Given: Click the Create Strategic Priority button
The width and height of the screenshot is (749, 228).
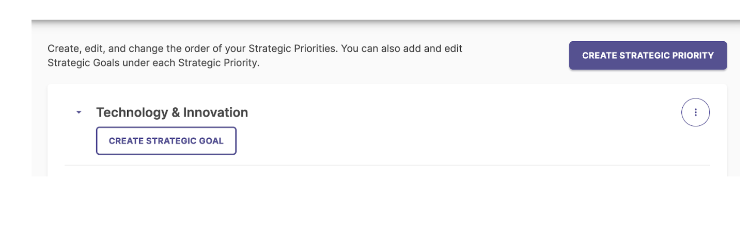Looking at the screenshot, I should click(x=648, y=55).
